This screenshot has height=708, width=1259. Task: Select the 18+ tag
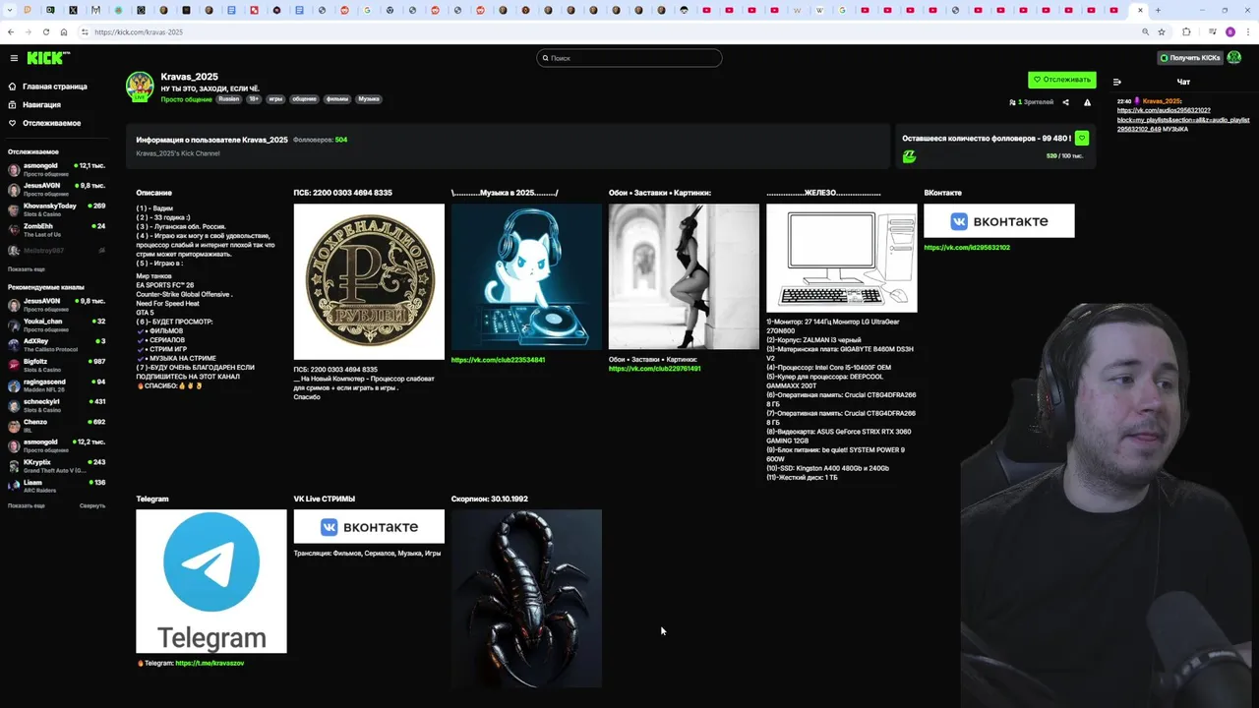click(x=254, y=99)
